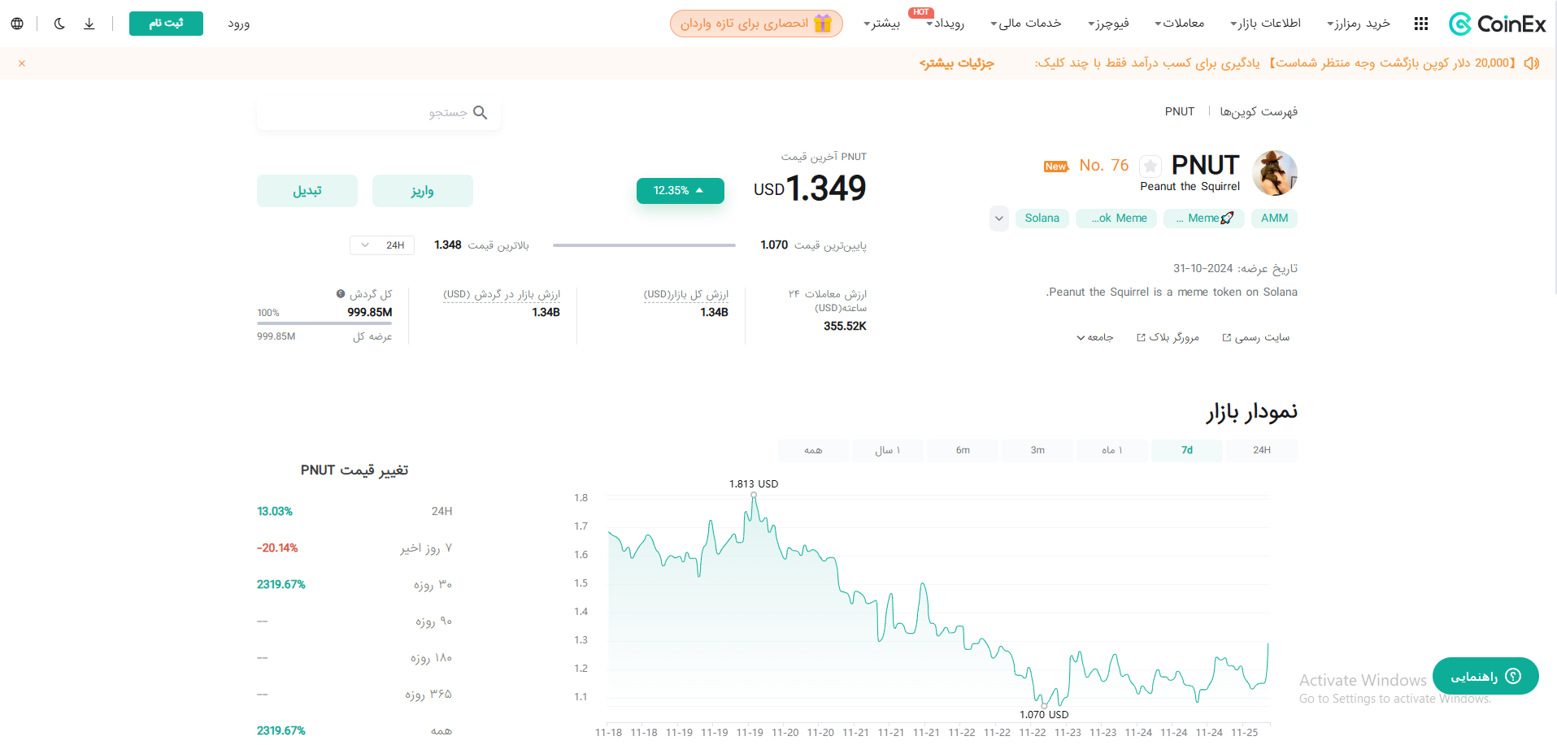The height and width of the screenshot is (745, 1557).
Task: Click the 1.349 USD last price
Action: click(x=810, y=188)
